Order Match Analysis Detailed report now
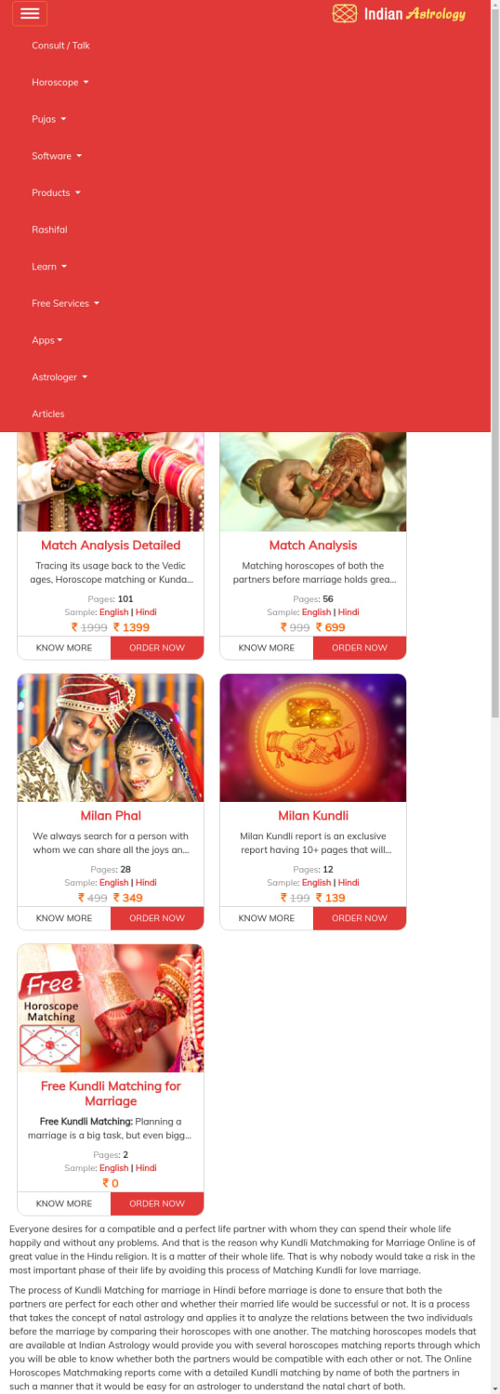Image resolution: width=500 pixels, height=1394 pixels. (x=157, y=648)
